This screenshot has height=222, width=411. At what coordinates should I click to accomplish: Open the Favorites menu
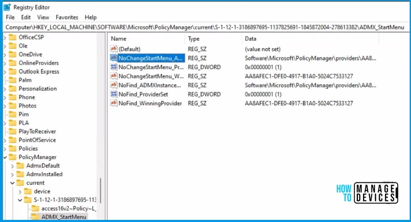click(x=67, y=17)
